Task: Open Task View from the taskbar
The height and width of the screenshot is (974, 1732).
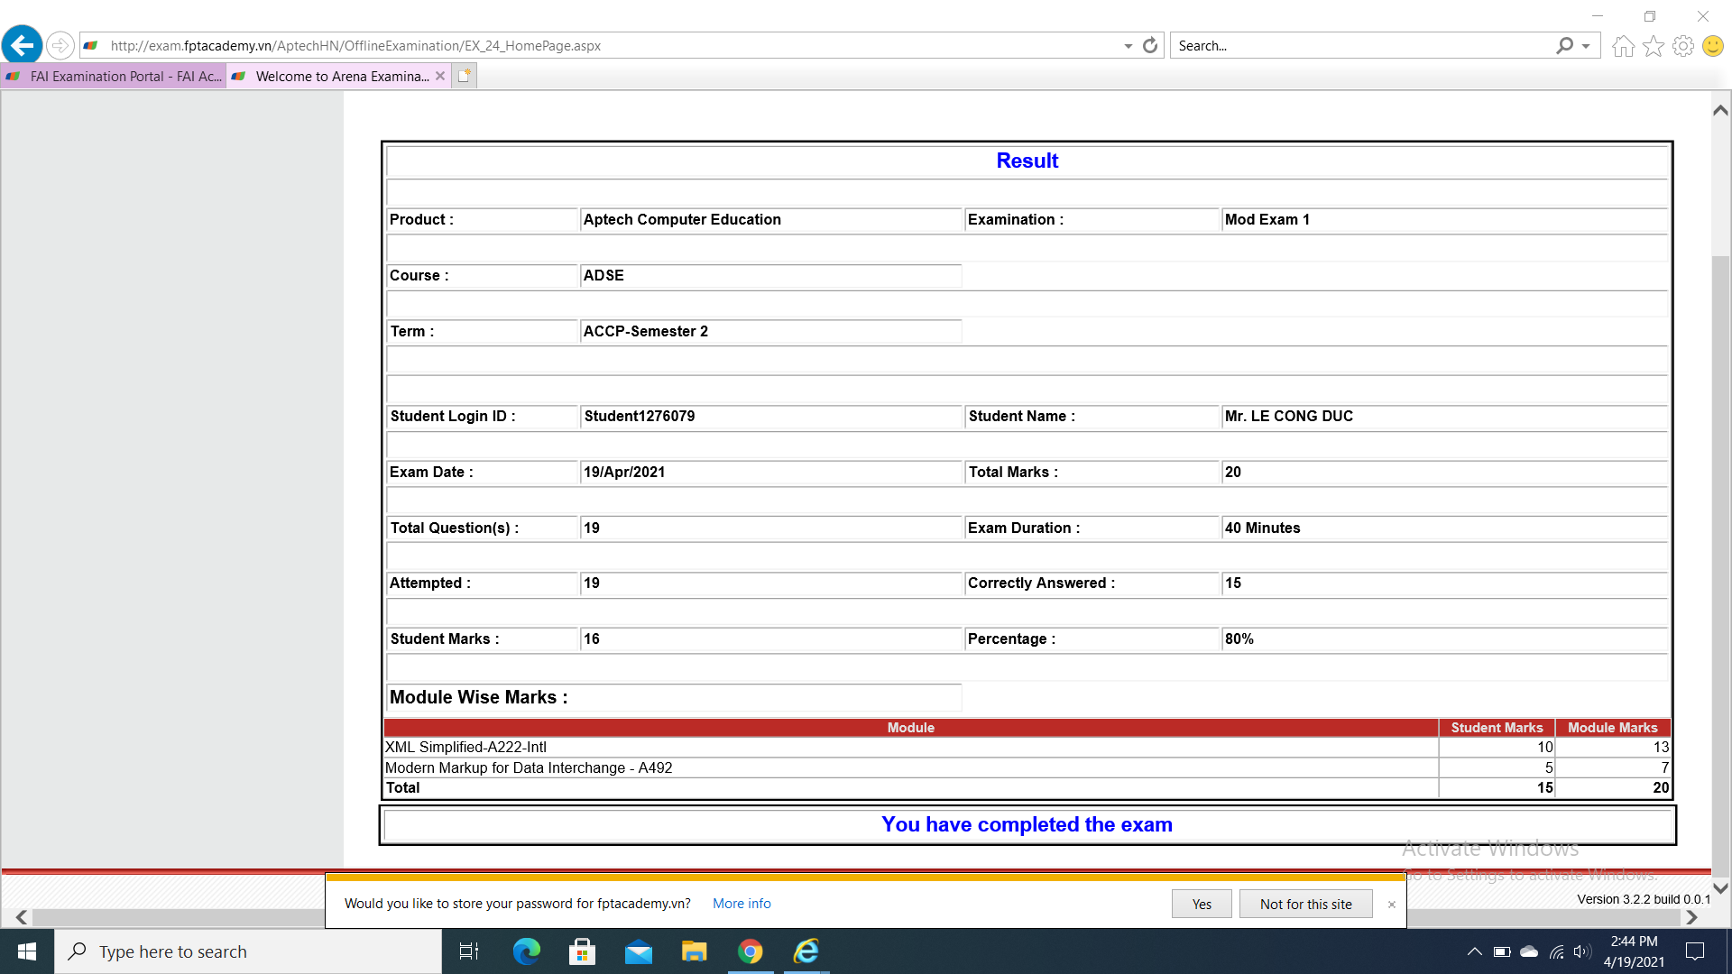Action: click(x=469, y=951)
